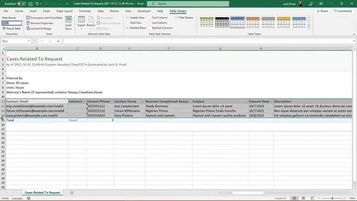Open the Name Box dropdown arrow

[x=29, y=41]
